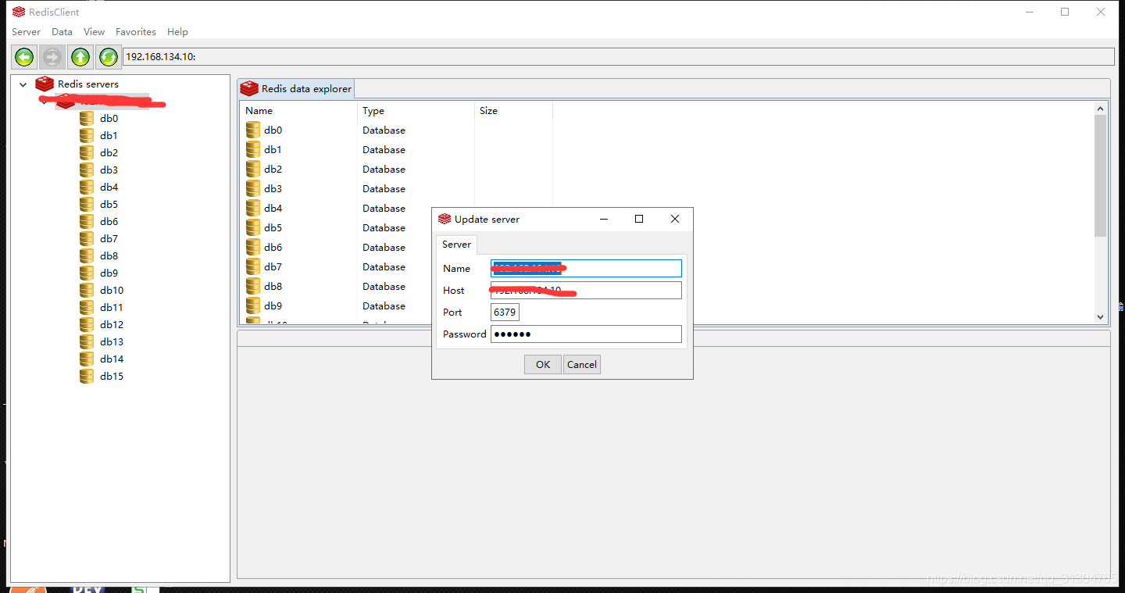The width and height of the screenshot is (1125, 593).
Task: Click the db4 database icon in tree
Action: coord(87,187)
